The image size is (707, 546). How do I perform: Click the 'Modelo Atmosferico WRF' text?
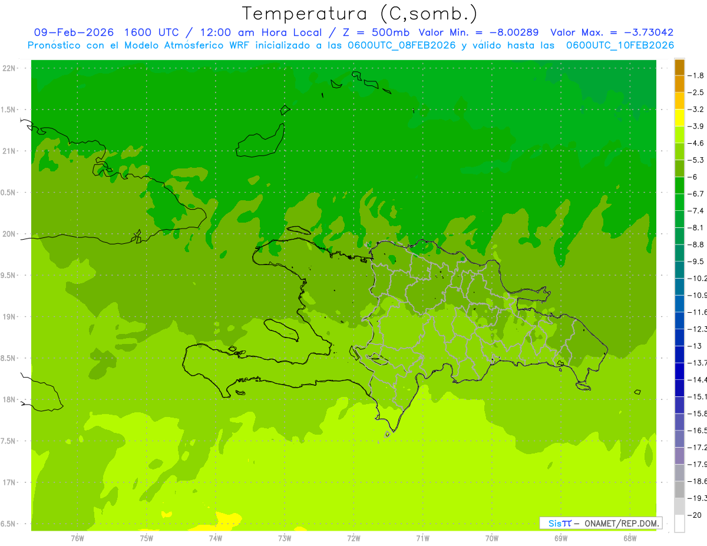[186, 45]
